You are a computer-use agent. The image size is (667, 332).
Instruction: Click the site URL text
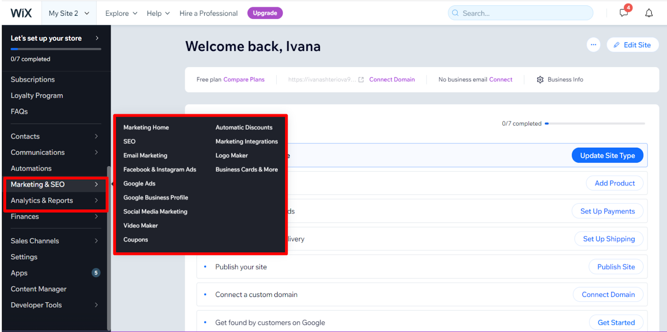coord(322,79)
